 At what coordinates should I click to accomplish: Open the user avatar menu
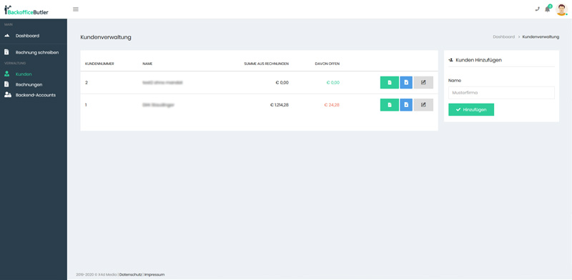[561, 9]
